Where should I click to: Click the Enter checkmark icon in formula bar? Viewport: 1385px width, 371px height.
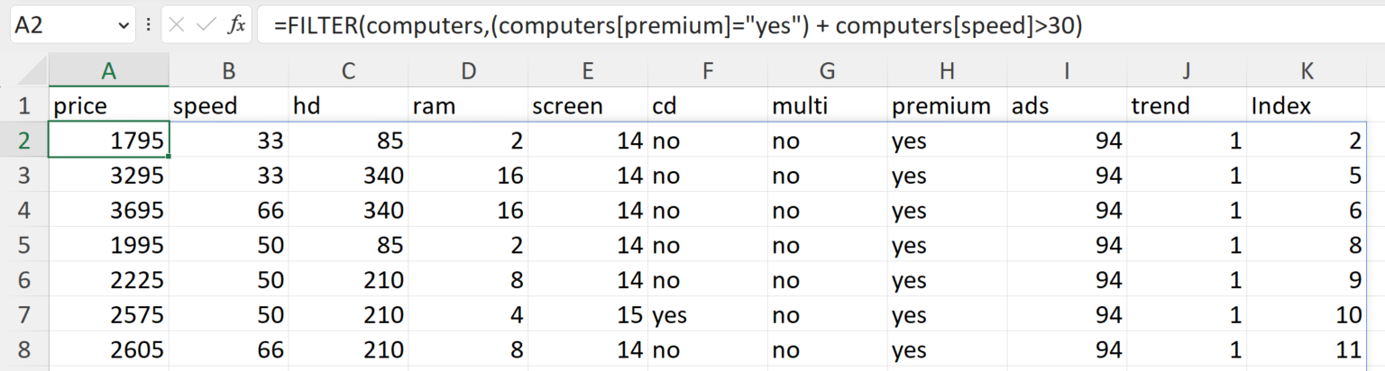[x=206, y=26]
